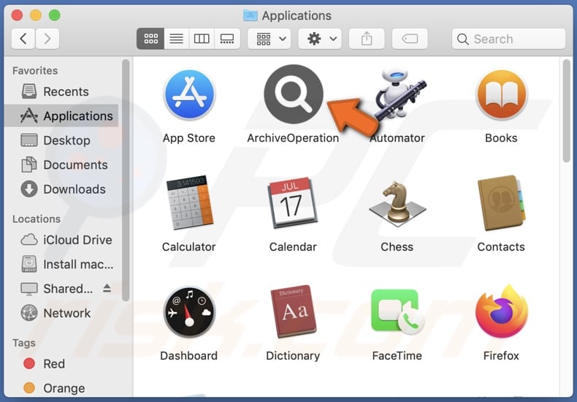Select the Calculator app icon
577x402 pixels.
pyautogui.click(x=189, y=203)
